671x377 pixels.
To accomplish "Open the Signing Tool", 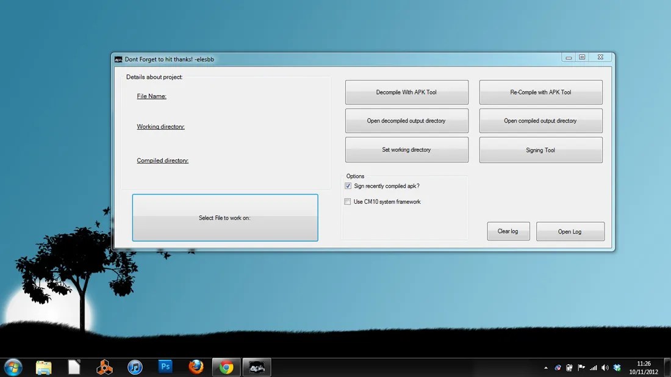I will (x=540, y=149).
